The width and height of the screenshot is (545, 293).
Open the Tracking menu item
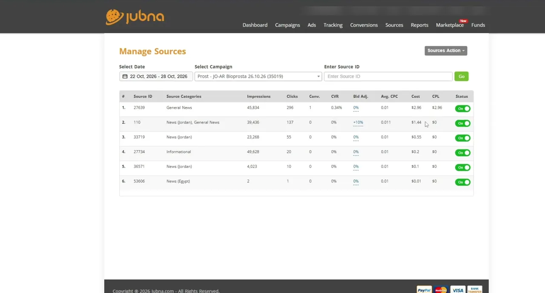(333, 25)
